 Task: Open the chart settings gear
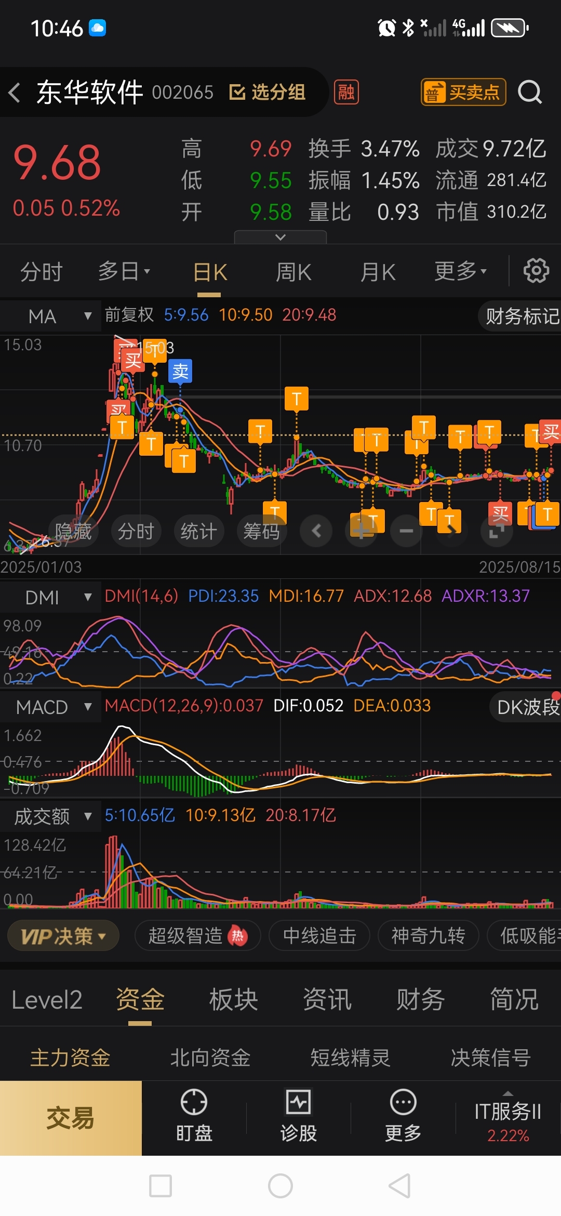[536, 271]
